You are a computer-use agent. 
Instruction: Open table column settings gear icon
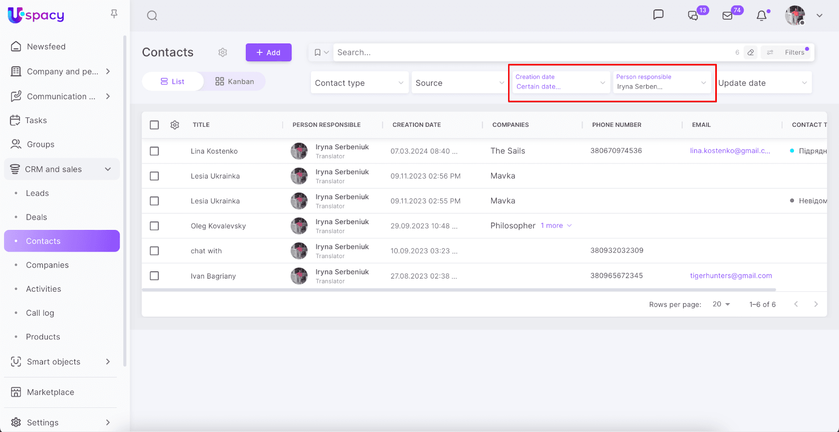(x=175, y=125)
